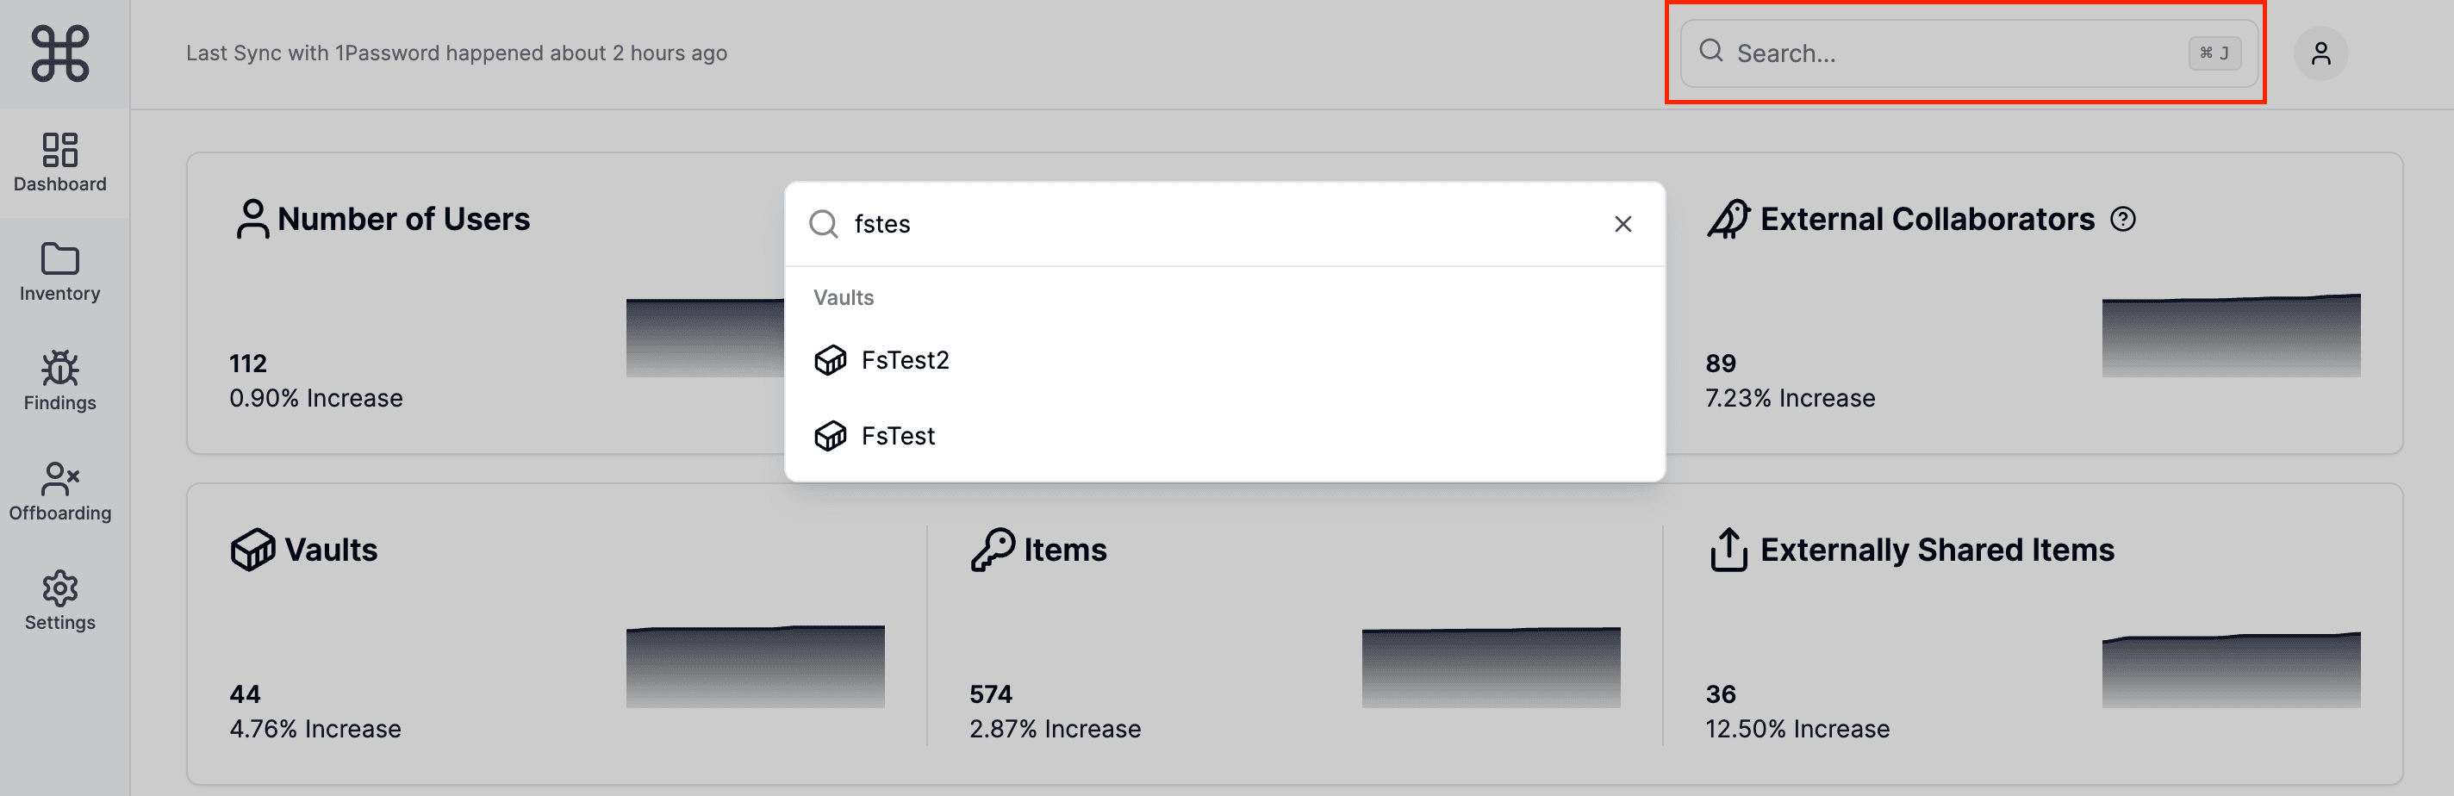Screen dimensions: 2454x796
Task: Go to the Findings bug page
Action: (60, 382)
